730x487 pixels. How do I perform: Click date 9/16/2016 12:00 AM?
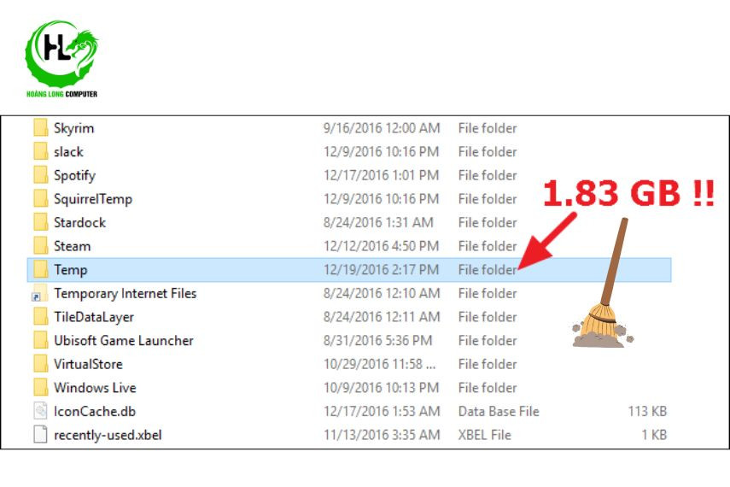click(382, 128)
